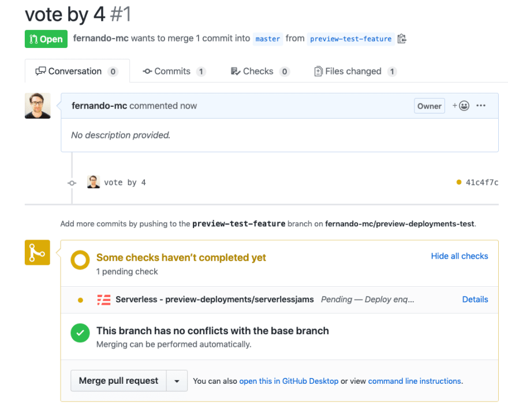Open Details for the Serverless check
508x408 pixels.
(x=475, y=300)
